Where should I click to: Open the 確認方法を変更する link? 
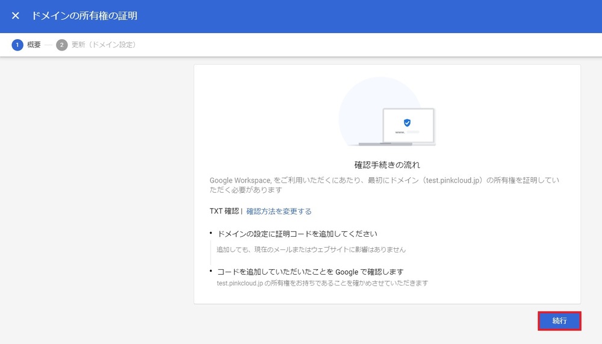(279, 211)
